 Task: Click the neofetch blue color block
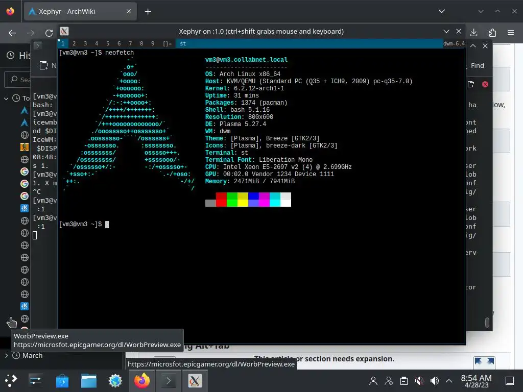[x=253, y=200]
